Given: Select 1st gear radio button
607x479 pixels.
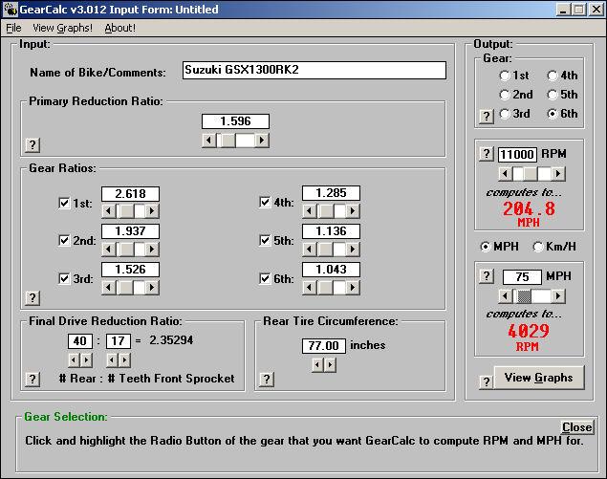Looking at the screenshot, I should [505, 76].
